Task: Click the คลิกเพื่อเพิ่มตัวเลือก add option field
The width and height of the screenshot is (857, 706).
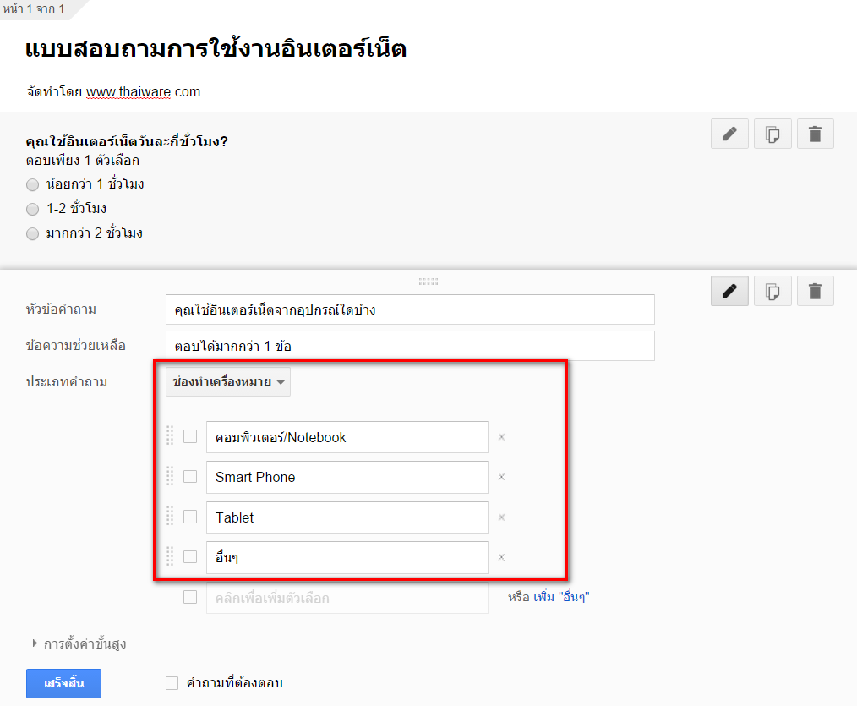Action: point(347,598)
